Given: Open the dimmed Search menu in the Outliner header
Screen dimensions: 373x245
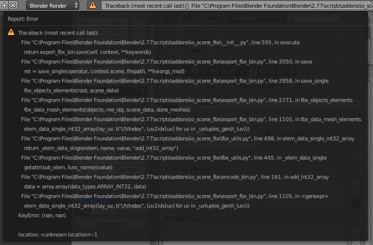Looking at the screenshot, I should pyautogui.click(x=212, y=18).
